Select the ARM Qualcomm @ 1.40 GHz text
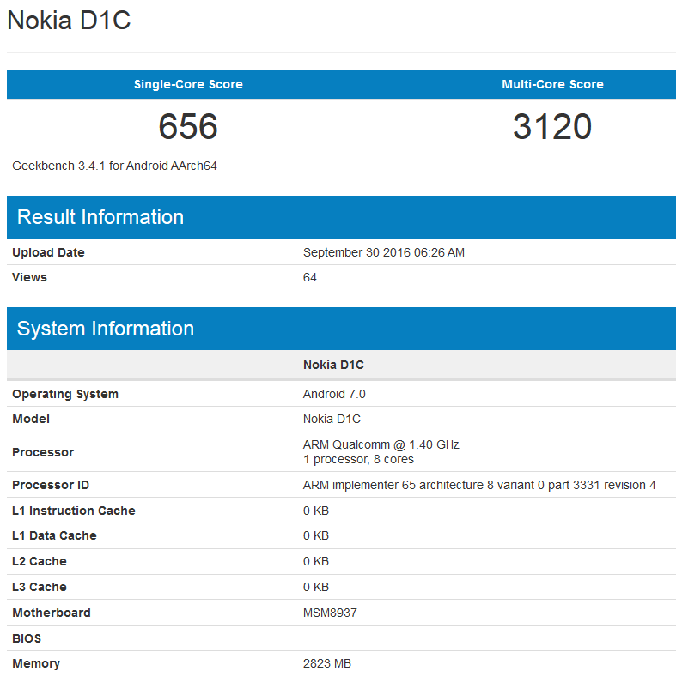The image size is (676, 683). (381, 444)
